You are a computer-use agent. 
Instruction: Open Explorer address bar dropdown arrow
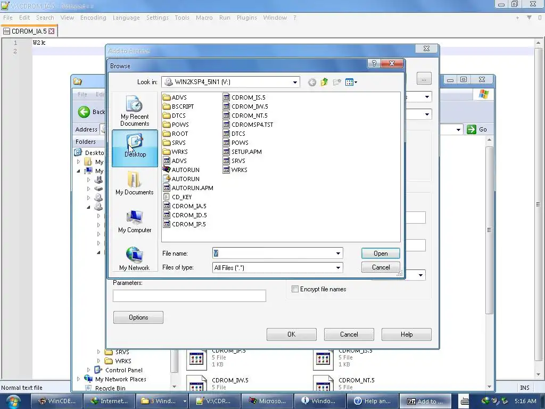pyautogui.click(x=458, y=130)
